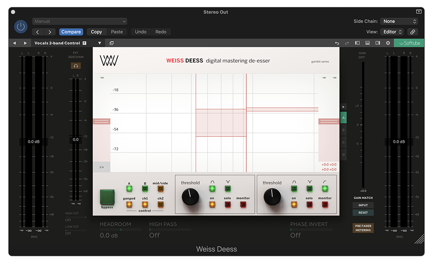Select the B preset LED button
Image resolution: width=433 pixels, height=266 pixels.
click(x=145, y=189)
